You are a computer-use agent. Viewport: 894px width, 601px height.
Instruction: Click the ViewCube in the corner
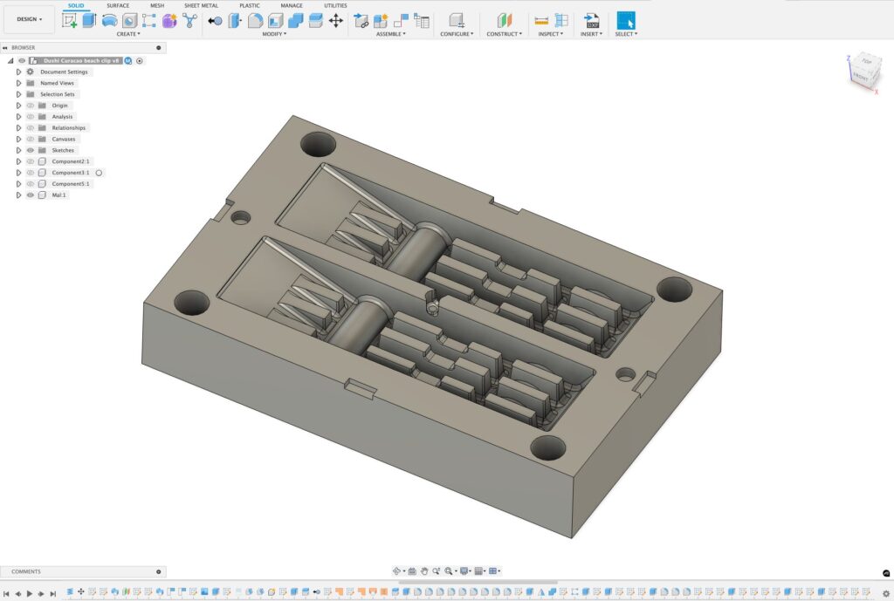(x=864, y=71)
